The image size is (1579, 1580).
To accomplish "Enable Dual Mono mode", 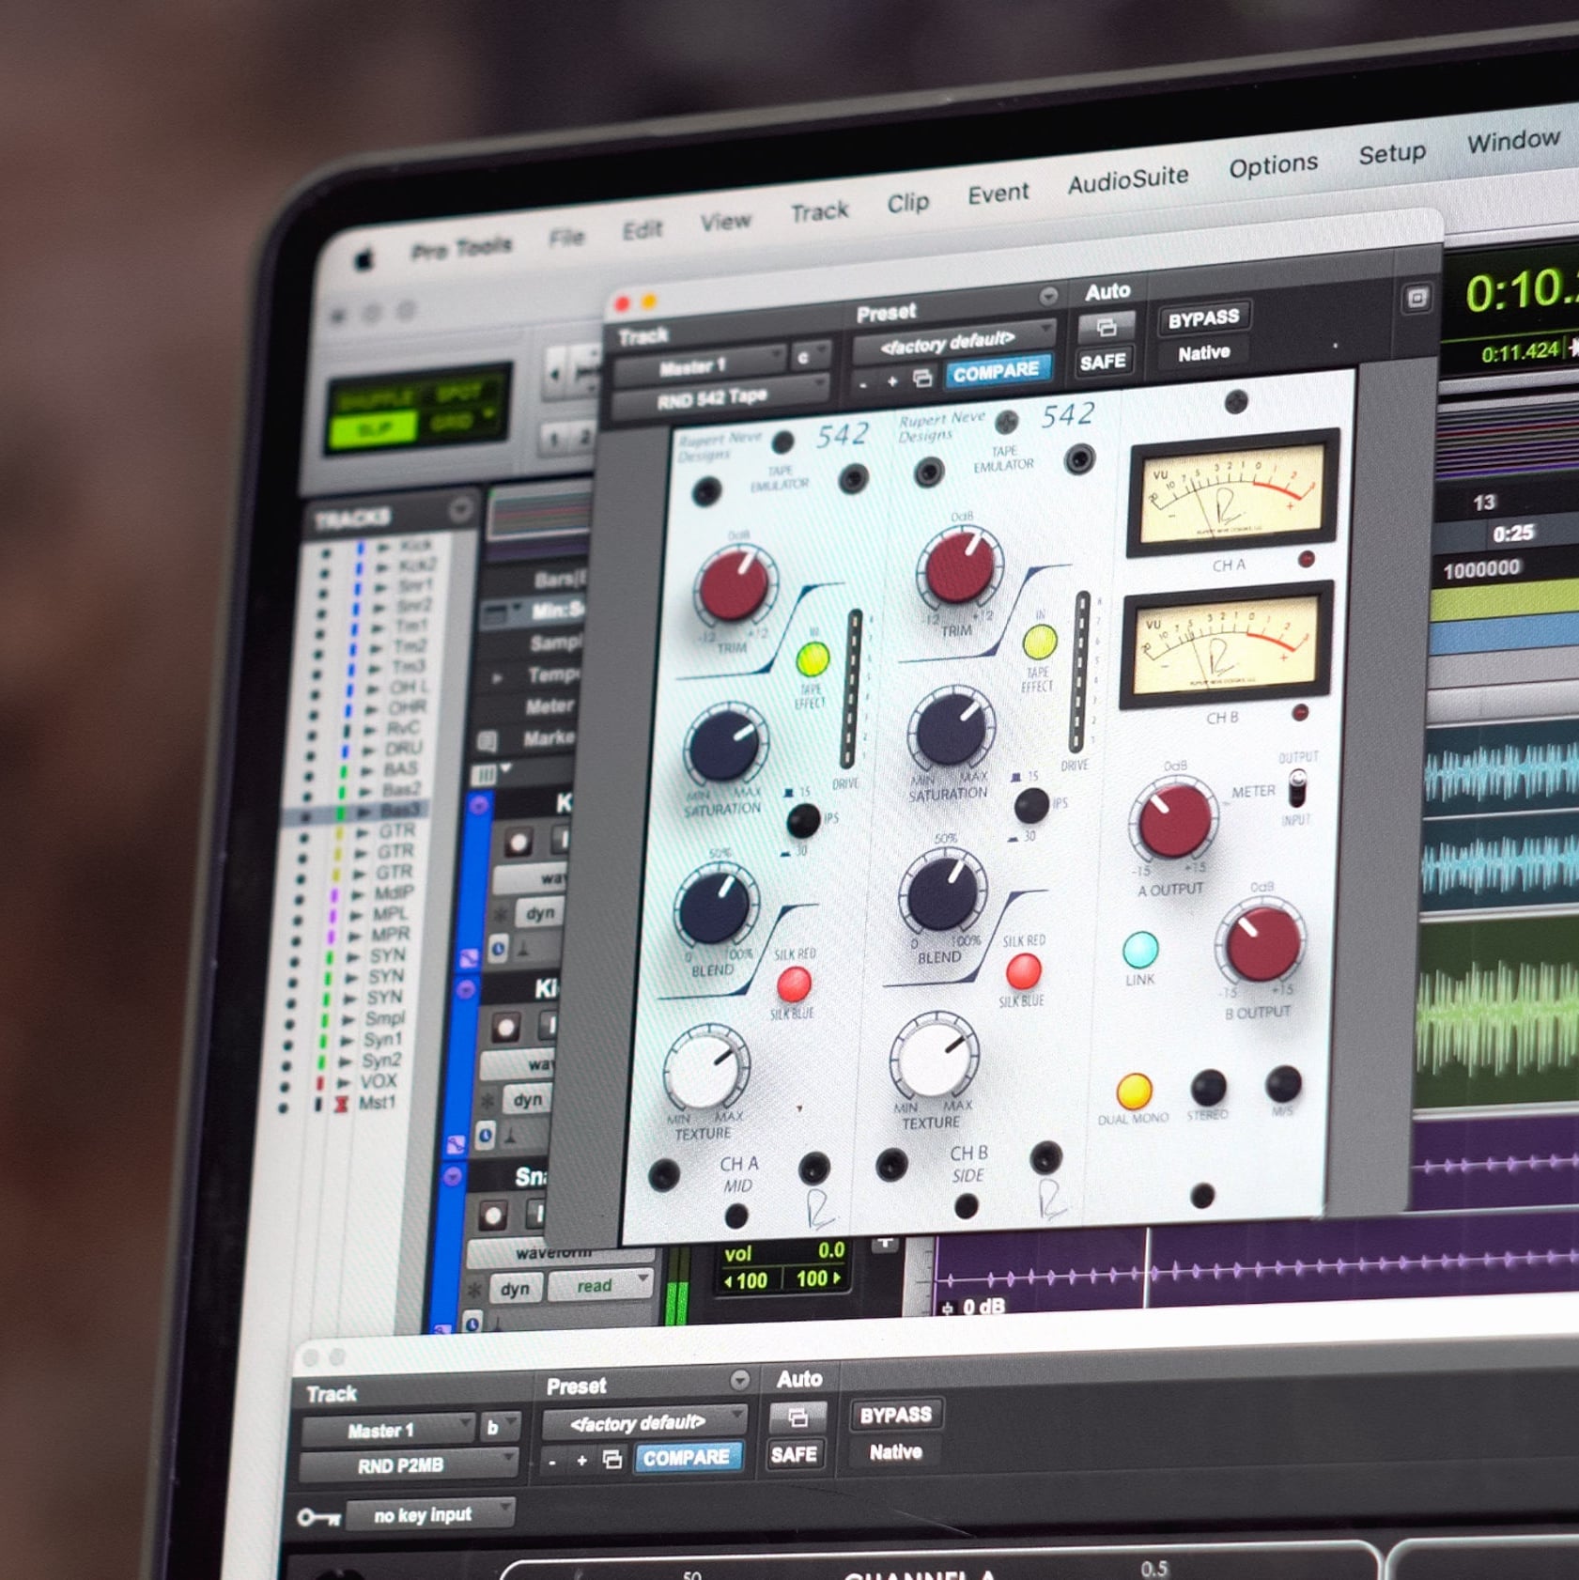I will pos(1134,1091).
